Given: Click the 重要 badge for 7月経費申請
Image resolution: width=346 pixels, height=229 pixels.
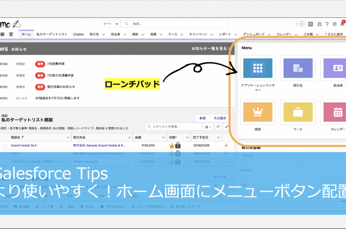Looking at the screenshot, I should click(x=40, y=64).
